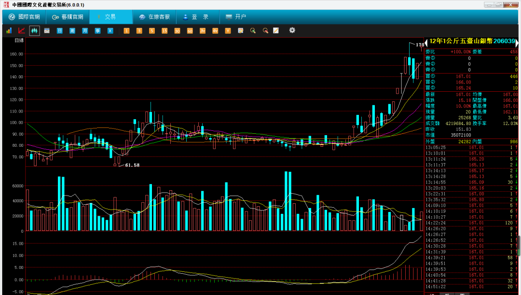Viewport: 521px width, 295px height.
Task: Click the trade row at 13:14:55
Action: tap(471, 183)
